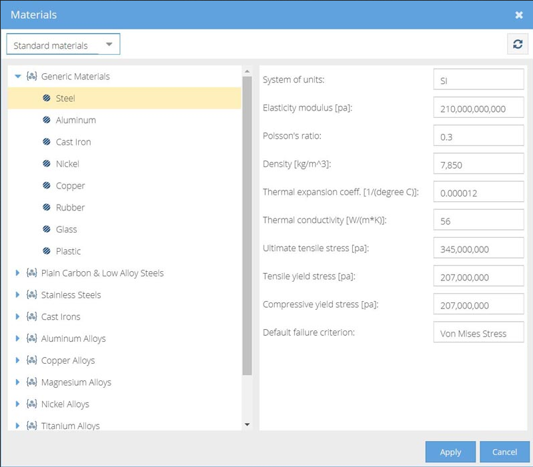This screenshot has height=467, width=533.
Task: Open the Standard materials dropdown
Action: 63,45
